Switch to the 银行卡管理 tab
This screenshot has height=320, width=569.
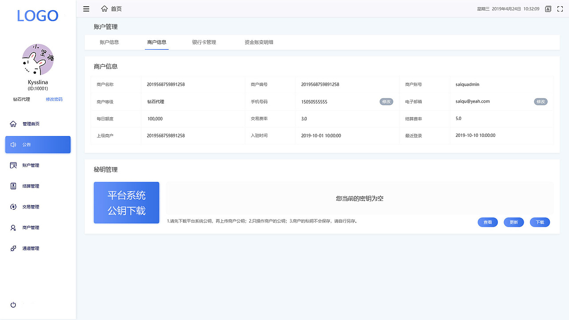(x=204, y=42)
